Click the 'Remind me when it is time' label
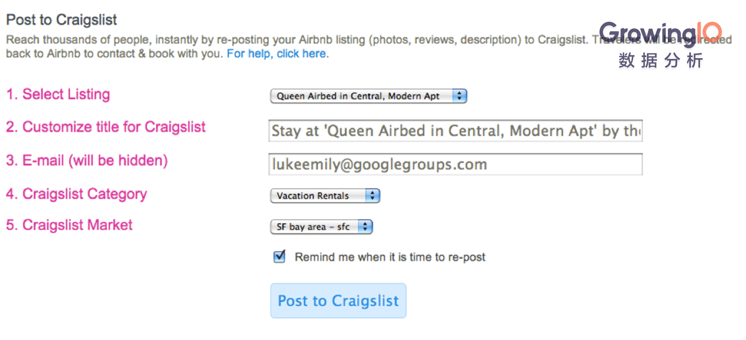Image resolution: width=746 pixels, height=340 pixels. coord(390,257)
